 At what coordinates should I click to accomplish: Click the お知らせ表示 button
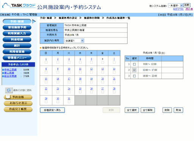(x=18, y=103)
